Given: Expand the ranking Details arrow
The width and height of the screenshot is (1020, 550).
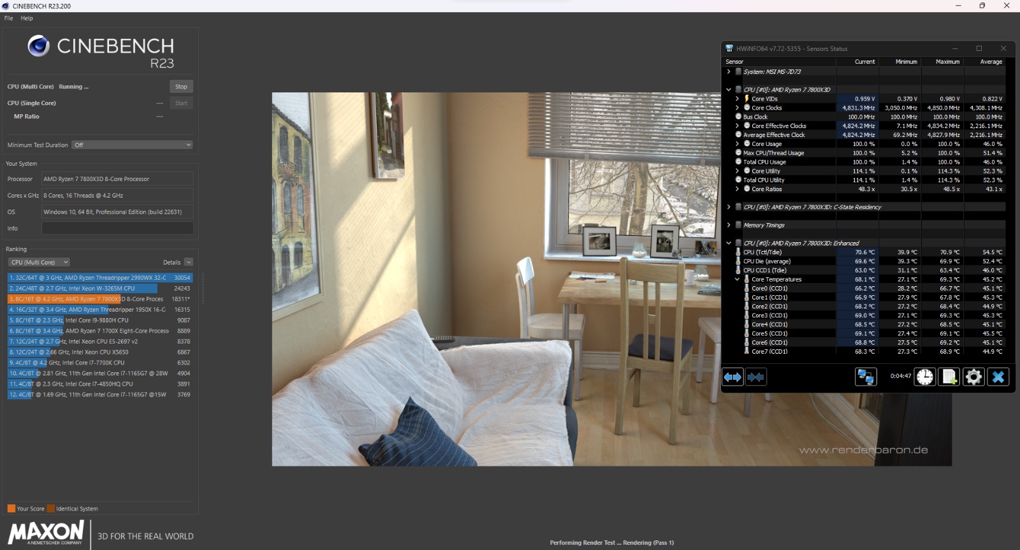Looking at the screenshot, I should 188,262.
